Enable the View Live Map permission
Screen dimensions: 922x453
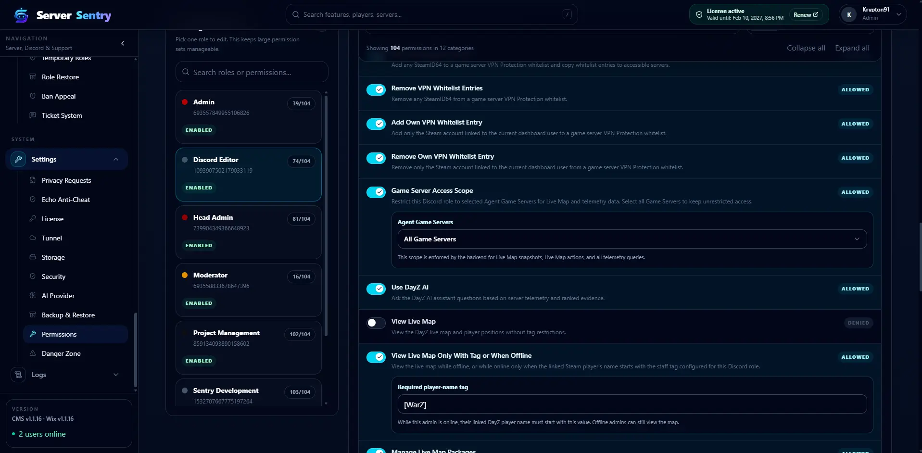376,323
